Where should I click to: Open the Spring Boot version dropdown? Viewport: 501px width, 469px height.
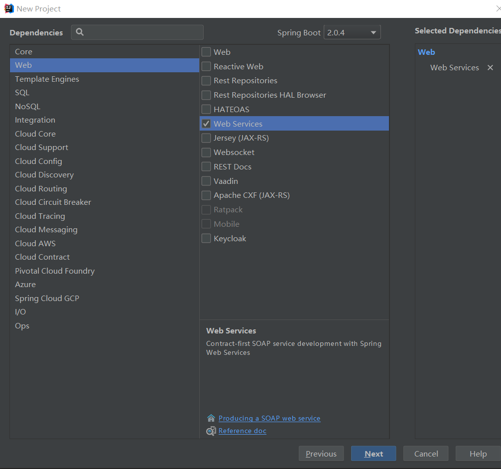click(x=352, y=32)
